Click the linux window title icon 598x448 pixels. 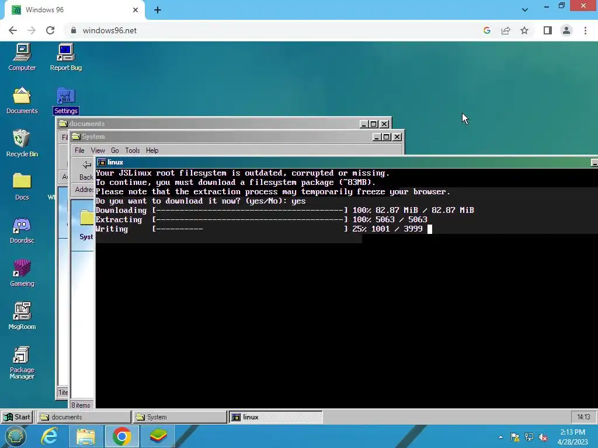pos(102,162)
